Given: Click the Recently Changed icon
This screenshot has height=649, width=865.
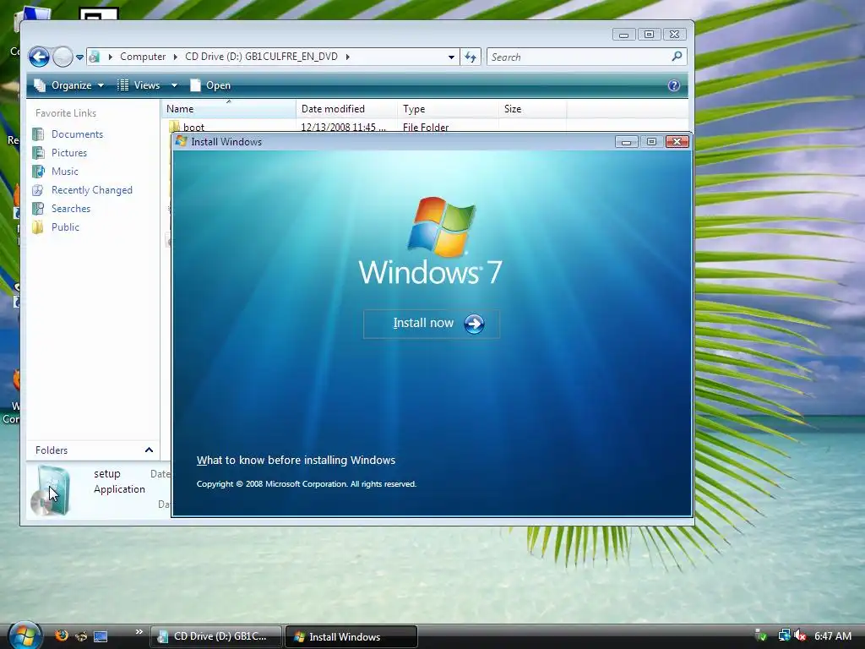Looking at the screenshot, I should click(38, 190).
